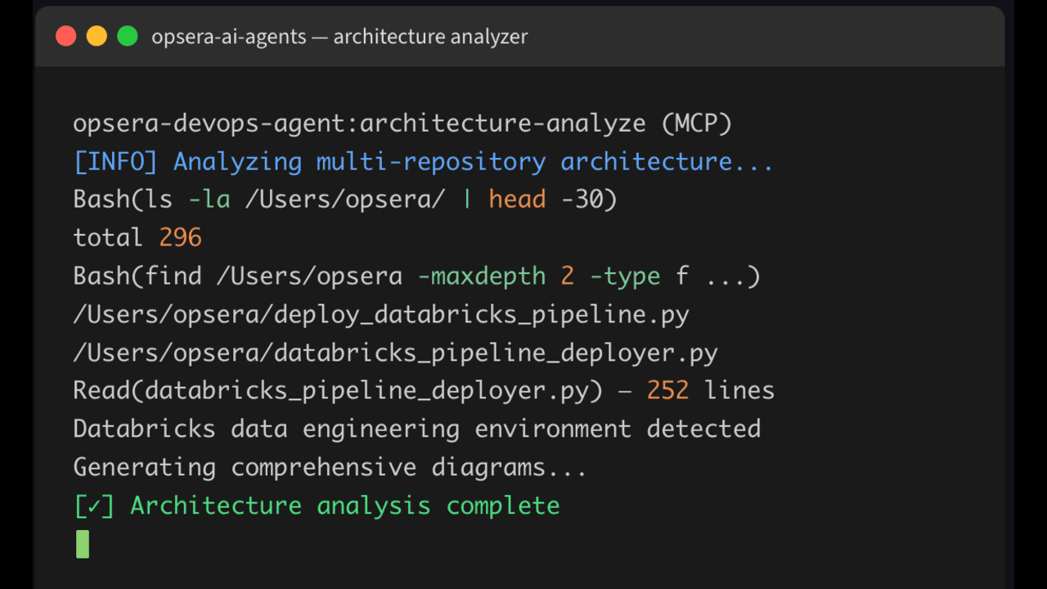1047x589 pixels.
Task: Click the '[INFO] Analyzing multi-repository architecture...' line
Action: click(x=423, y=161)
